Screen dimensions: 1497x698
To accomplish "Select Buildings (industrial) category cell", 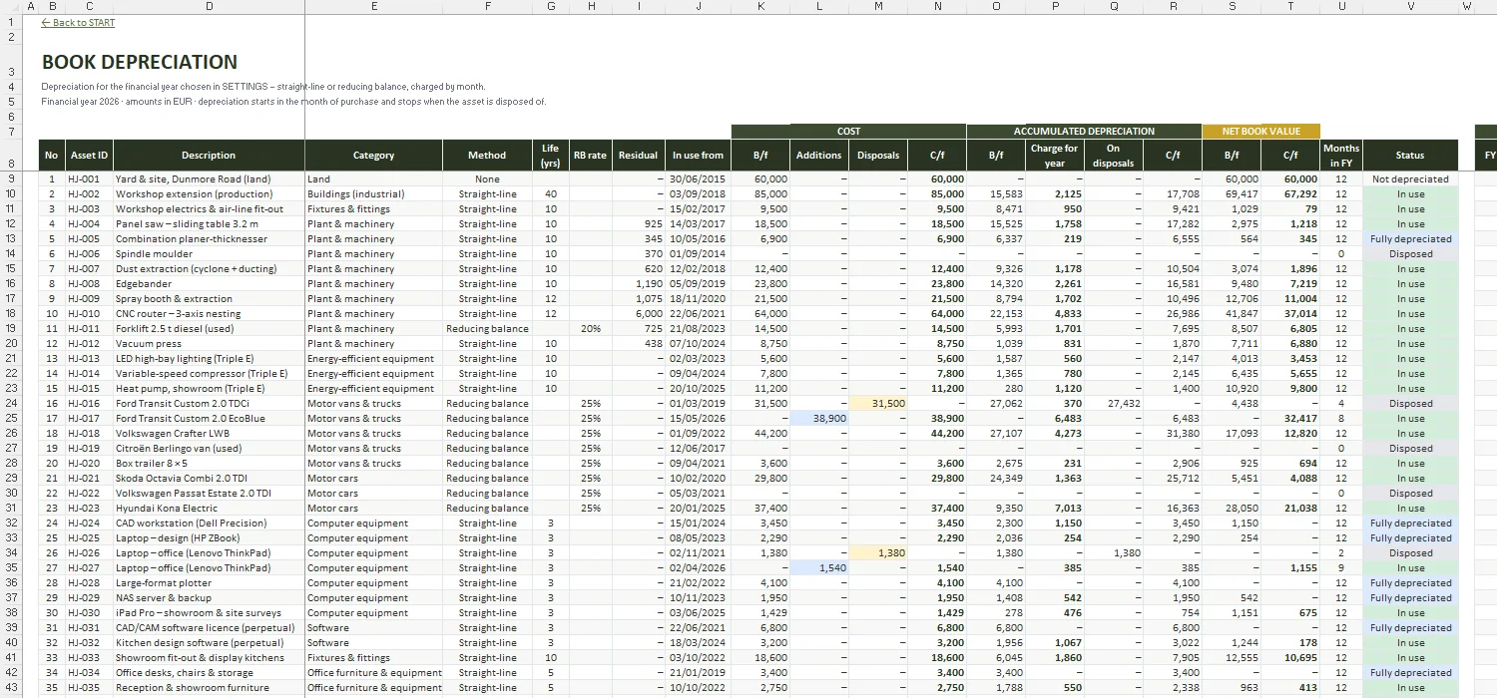I will pos(373,194).
